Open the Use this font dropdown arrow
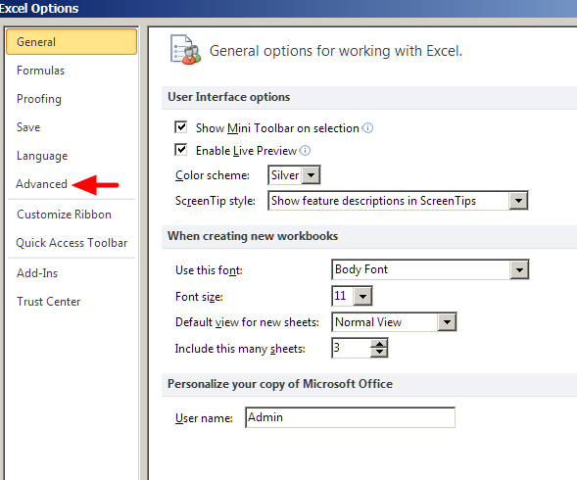577x480 pixels. [x=519, y=269]
